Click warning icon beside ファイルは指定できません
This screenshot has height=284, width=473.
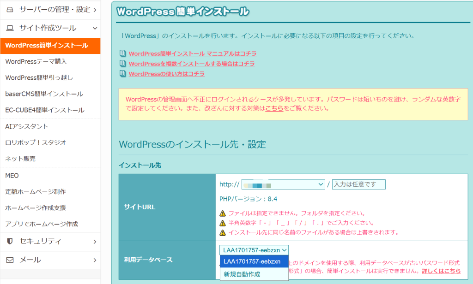click(x=223, y=213)
